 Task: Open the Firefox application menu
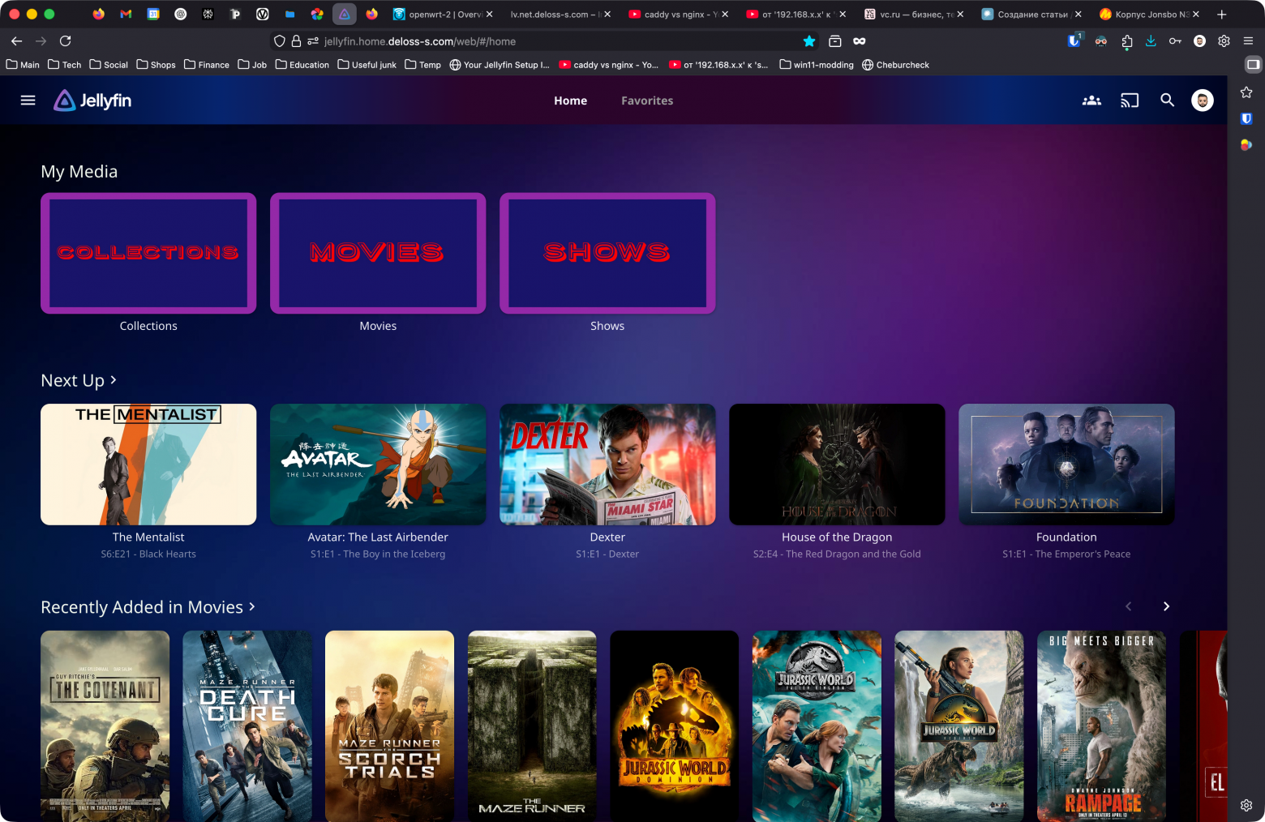click(x=1247, y=41)
